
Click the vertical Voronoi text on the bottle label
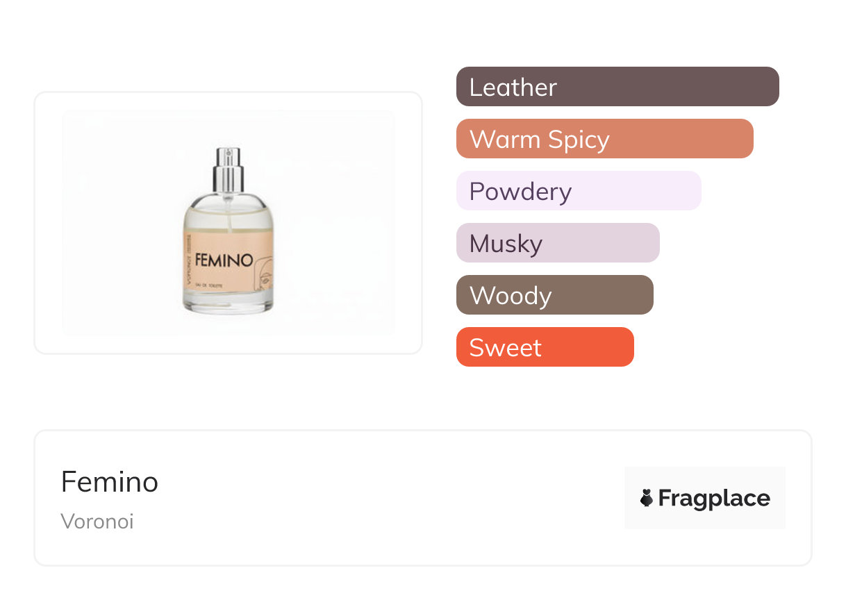[x=189, y=258]
